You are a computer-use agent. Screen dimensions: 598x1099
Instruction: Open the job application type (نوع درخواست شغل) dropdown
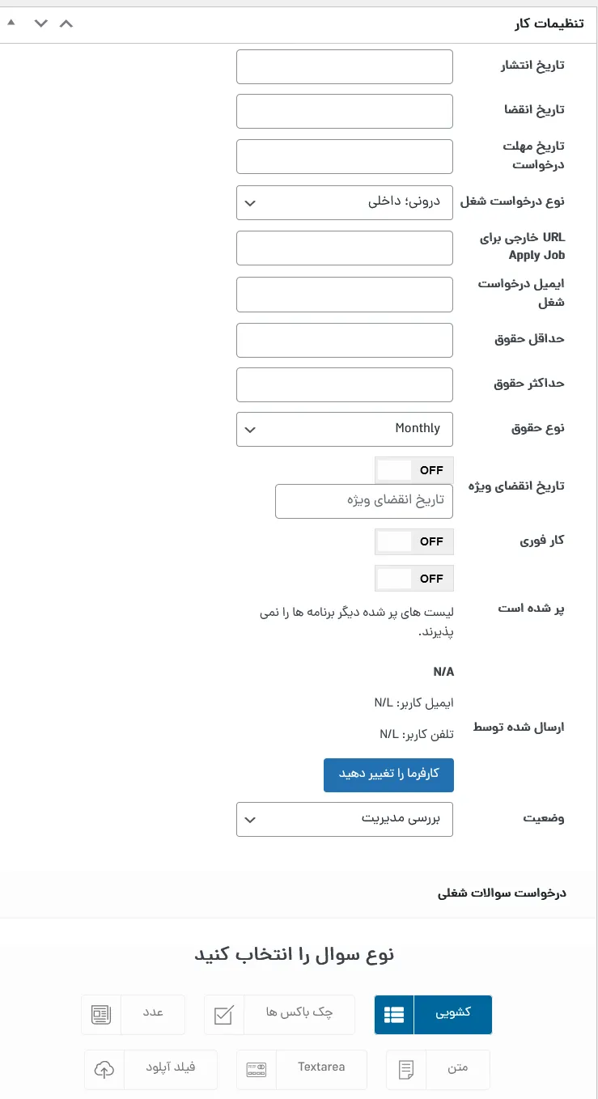tap(345, 202)
